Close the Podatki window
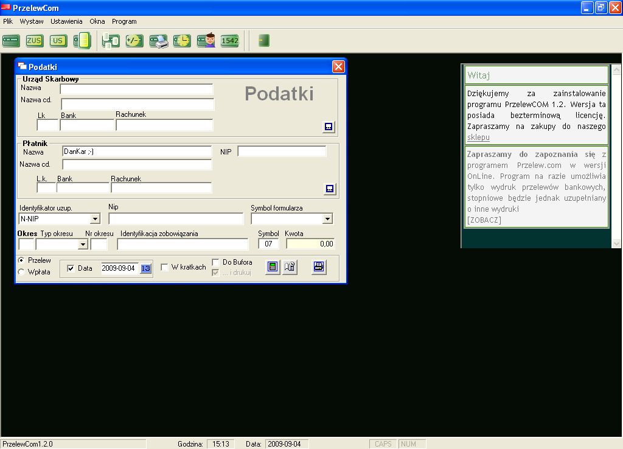This screenshot has height=449, width=623. (338, 66)
